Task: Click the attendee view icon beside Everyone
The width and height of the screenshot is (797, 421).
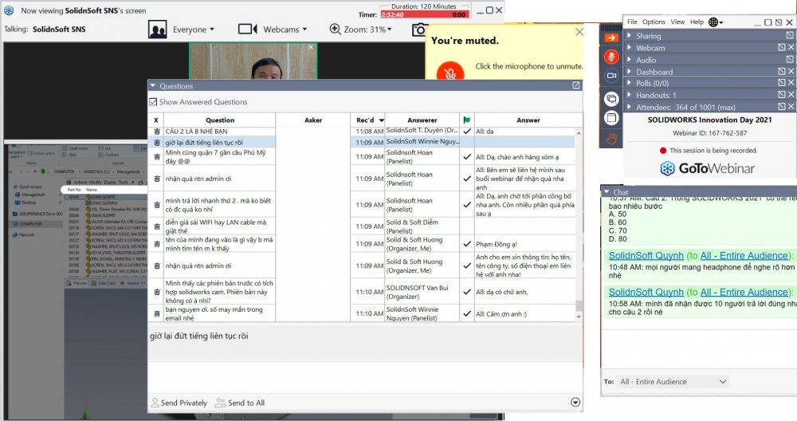Action: pos(158,30)
